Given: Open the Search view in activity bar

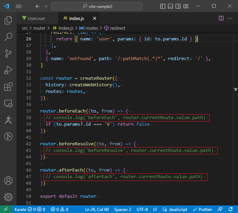Looking at the screenshot, I should pyautogui.click(x=8, y=37).
